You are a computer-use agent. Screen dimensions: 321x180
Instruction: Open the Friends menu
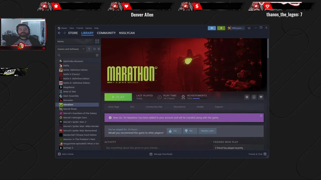pyautogui.click(x=80, y=28)
